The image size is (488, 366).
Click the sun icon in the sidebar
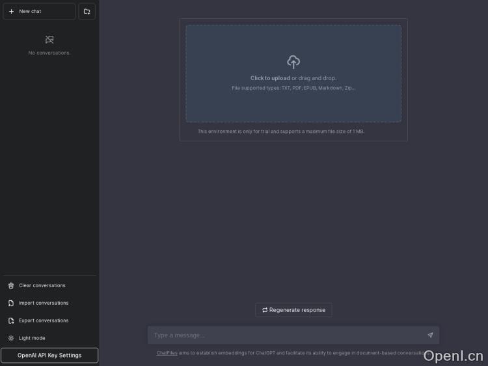[x=11, y=338]
